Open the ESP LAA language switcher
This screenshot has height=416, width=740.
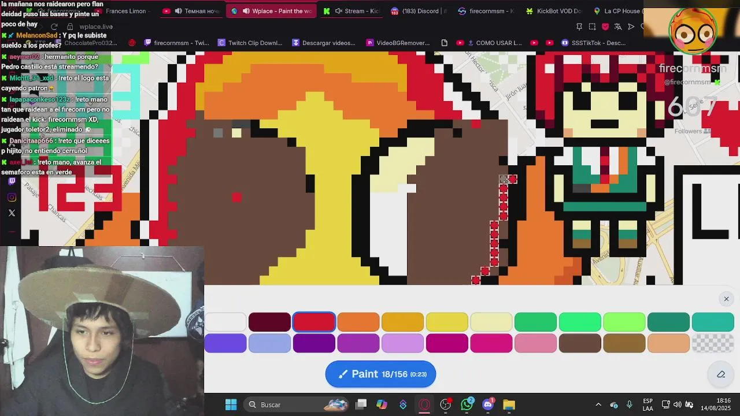(x=648, y=404)
